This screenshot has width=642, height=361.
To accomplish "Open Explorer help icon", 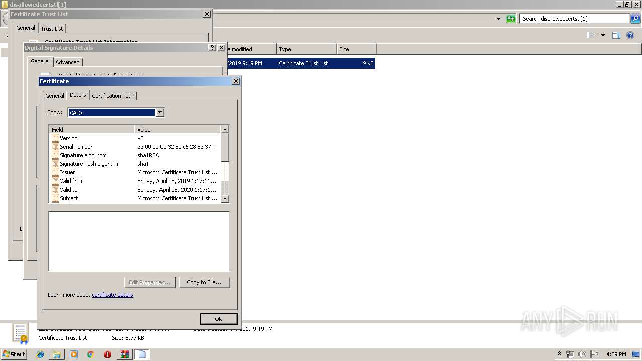I will coord(630,35).
